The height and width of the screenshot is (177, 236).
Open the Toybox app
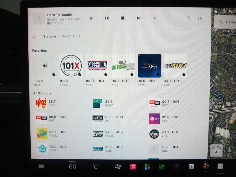(206, 166)
